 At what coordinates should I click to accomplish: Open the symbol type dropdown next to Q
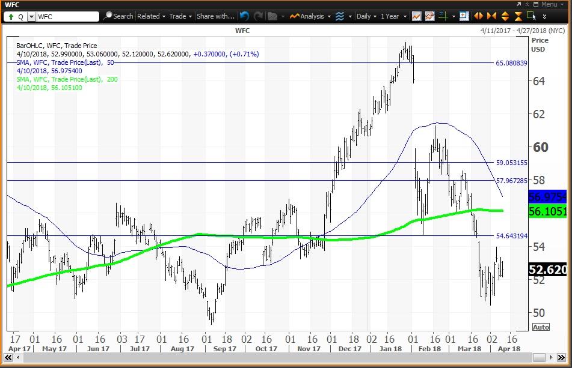[32, 17]
